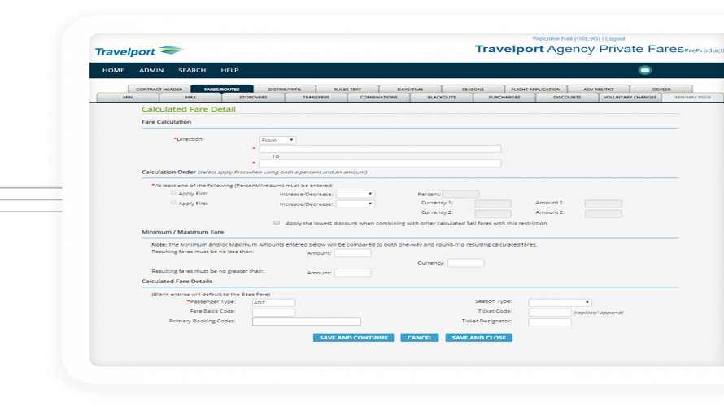Switch to the Days/Time tab
Image resolution: width=724 pixels, height=407 pixels.
coord(410,90)
